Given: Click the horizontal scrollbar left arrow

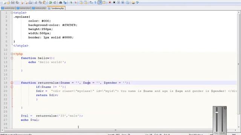Looking at the screenshot, I should point(2,130).
